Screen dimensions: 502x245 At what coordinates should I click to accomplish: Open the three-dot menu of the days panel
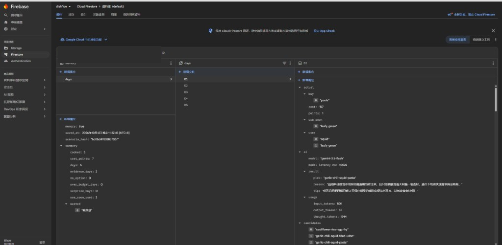(x=290, y=63)
